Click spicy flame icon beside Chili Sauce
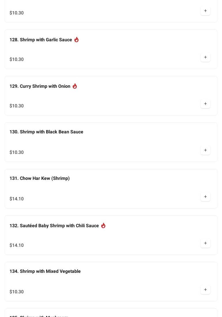Image resolution: width=222 pixels, height=317 pixels. (103, 225)
